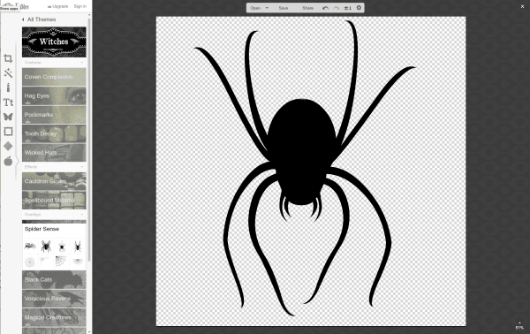The height and width of the screenshot is (334, 530).
Task: Click the Upgrade link
Action: click(x=57, y=6)
